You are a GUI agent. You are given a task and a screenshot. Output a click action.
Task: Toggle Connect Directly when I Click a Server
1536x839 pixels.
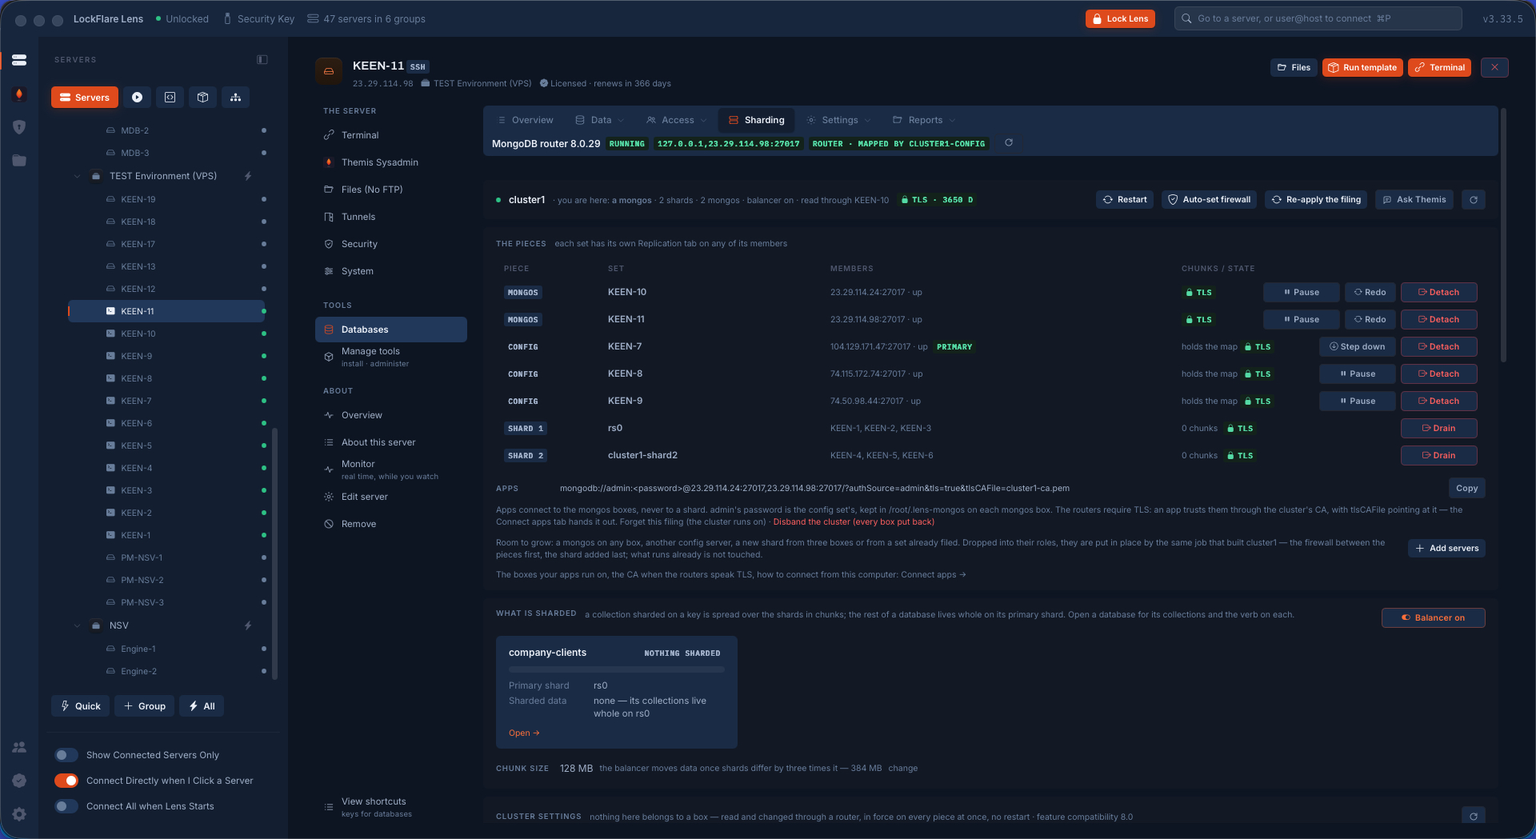coord(66,781)
